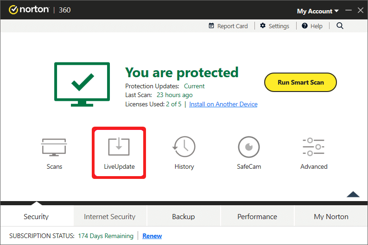Select the My Norton tab
The height and width of the screenshot is (245, 368).
(331, 216)
